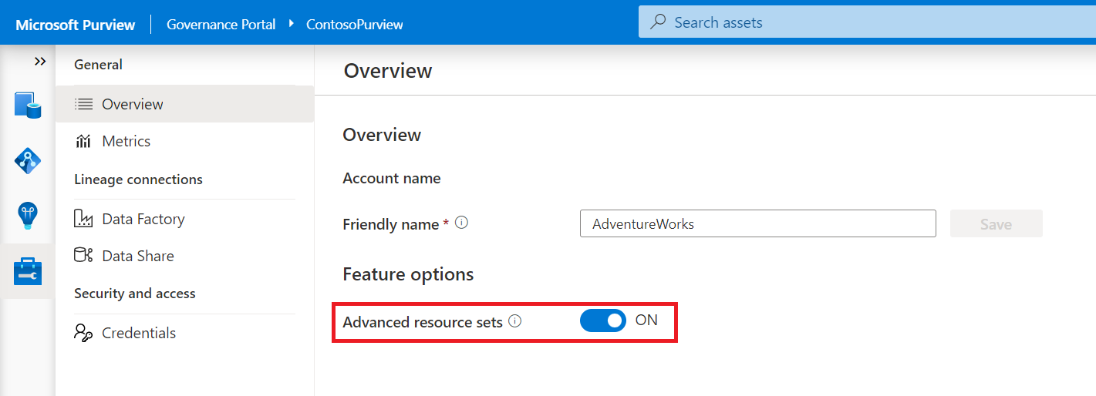
Task: Click the Data Share icon
Action: coord(83,255)
